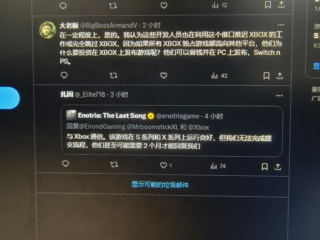Reply to the _Elite718 tweet
The width and height of the screenshot is (320, 240).
[x=65, y=164]
